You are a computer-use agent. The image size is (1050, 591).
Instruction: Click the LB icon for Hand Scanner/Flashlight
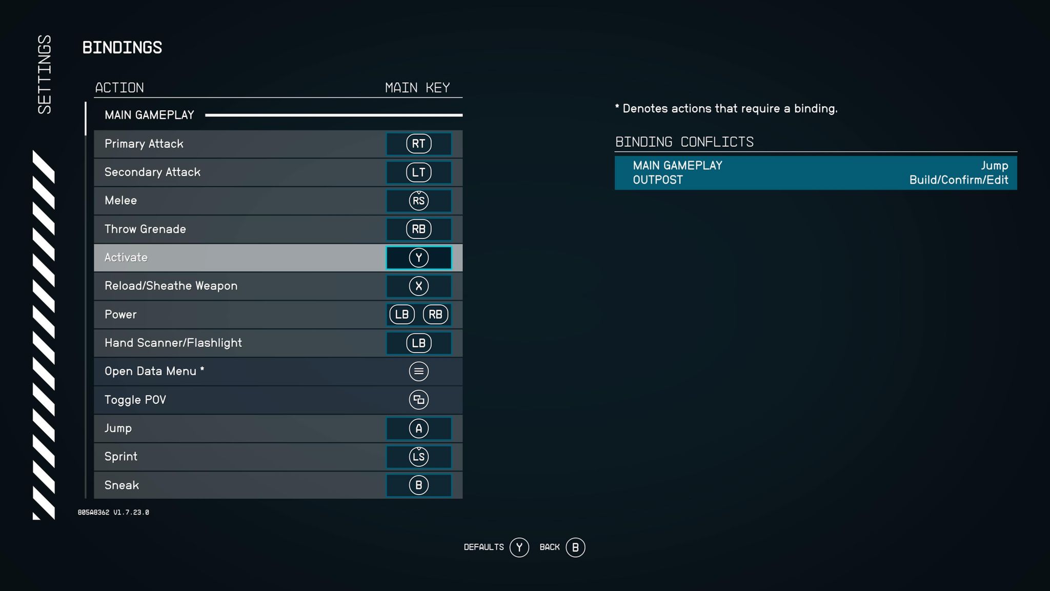pyautogui.click(x=418, y=343)
